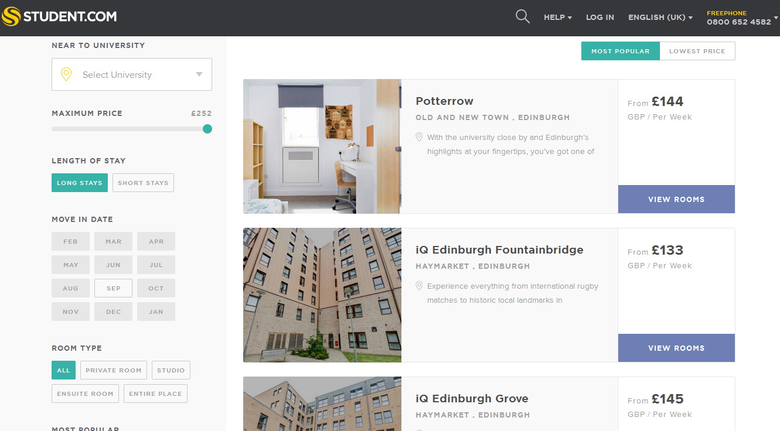Click the location pin in iQ Edinburgh Fountainbridge card
This screenshot has height=431, width=780.
419,286
